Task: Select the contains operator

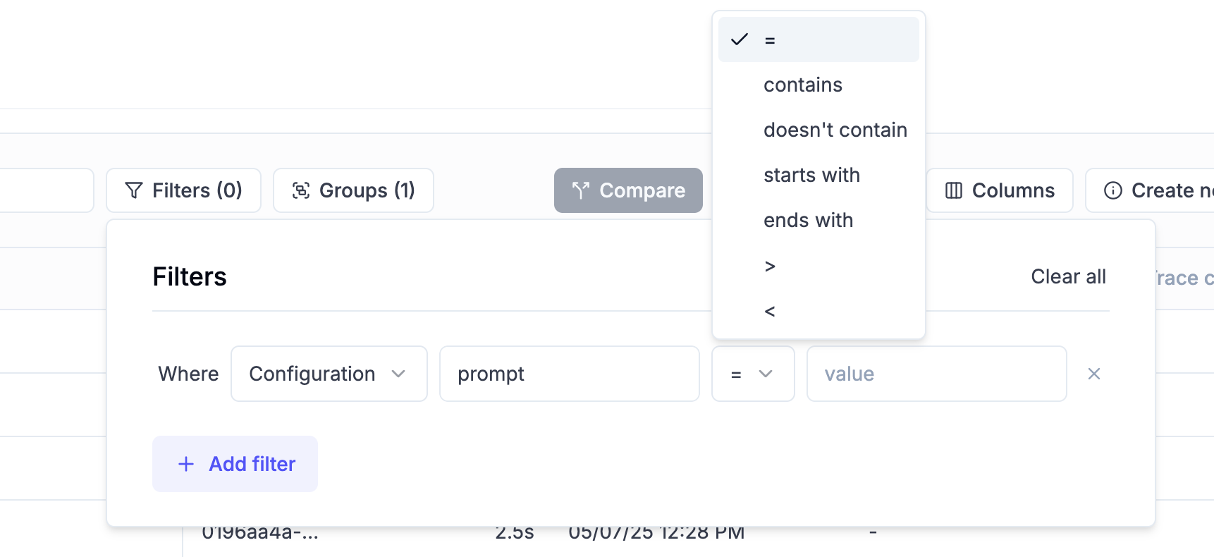Action: click(803, 85)
